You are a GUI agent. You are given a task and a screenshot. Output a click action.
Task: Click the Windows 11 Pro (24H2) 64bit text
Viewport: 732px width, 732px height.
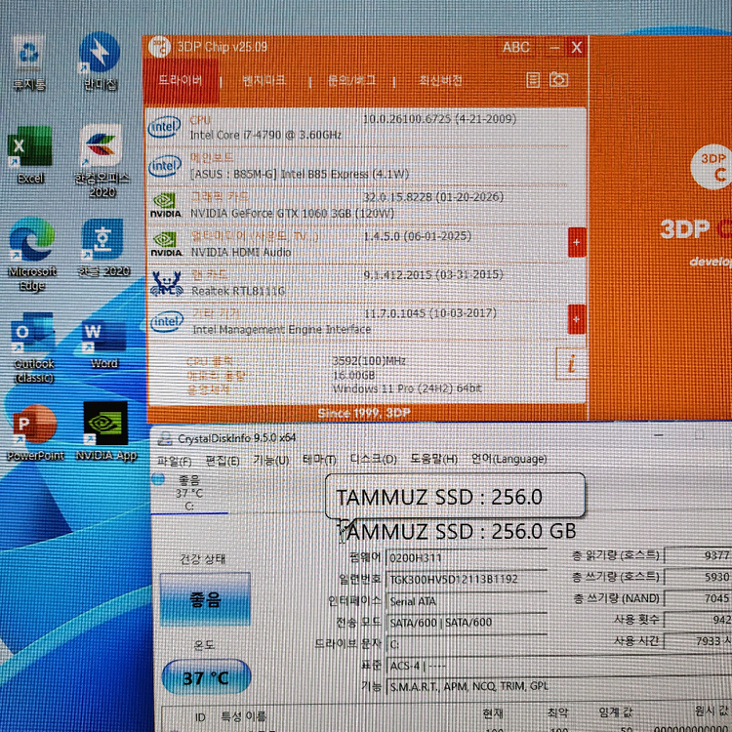coord(407,388)
